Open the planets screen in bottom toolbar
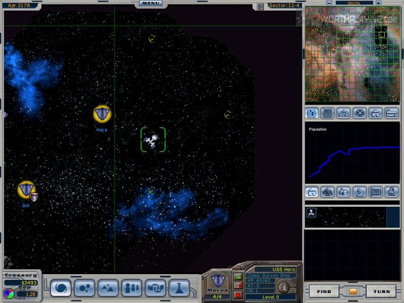 point(84,288)
